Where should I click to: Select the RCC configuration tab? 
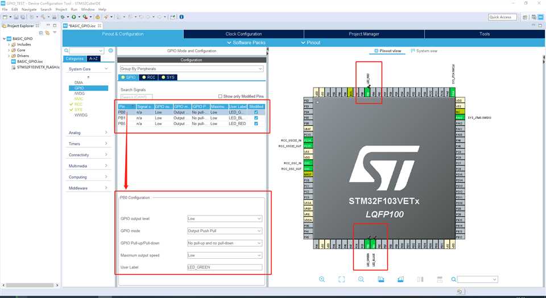click(148, 77)
